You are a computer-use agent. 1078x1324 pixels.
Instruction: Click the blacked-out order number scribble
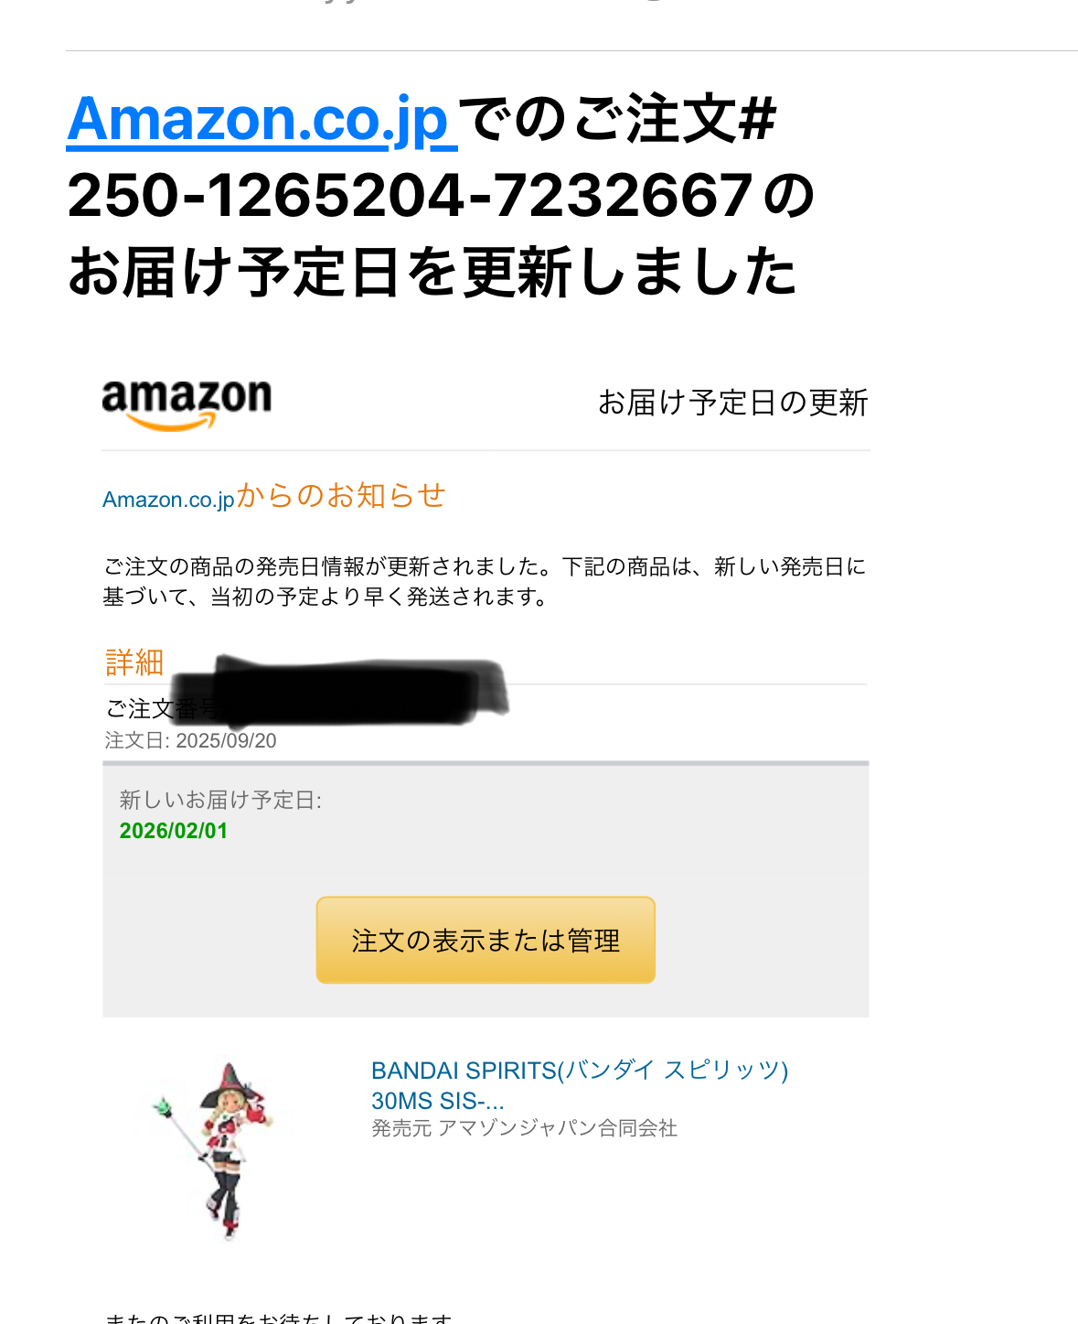[343, 691]
